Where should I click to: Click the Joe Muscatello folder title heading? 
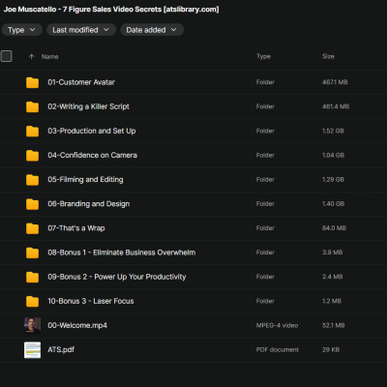[111, 10]
